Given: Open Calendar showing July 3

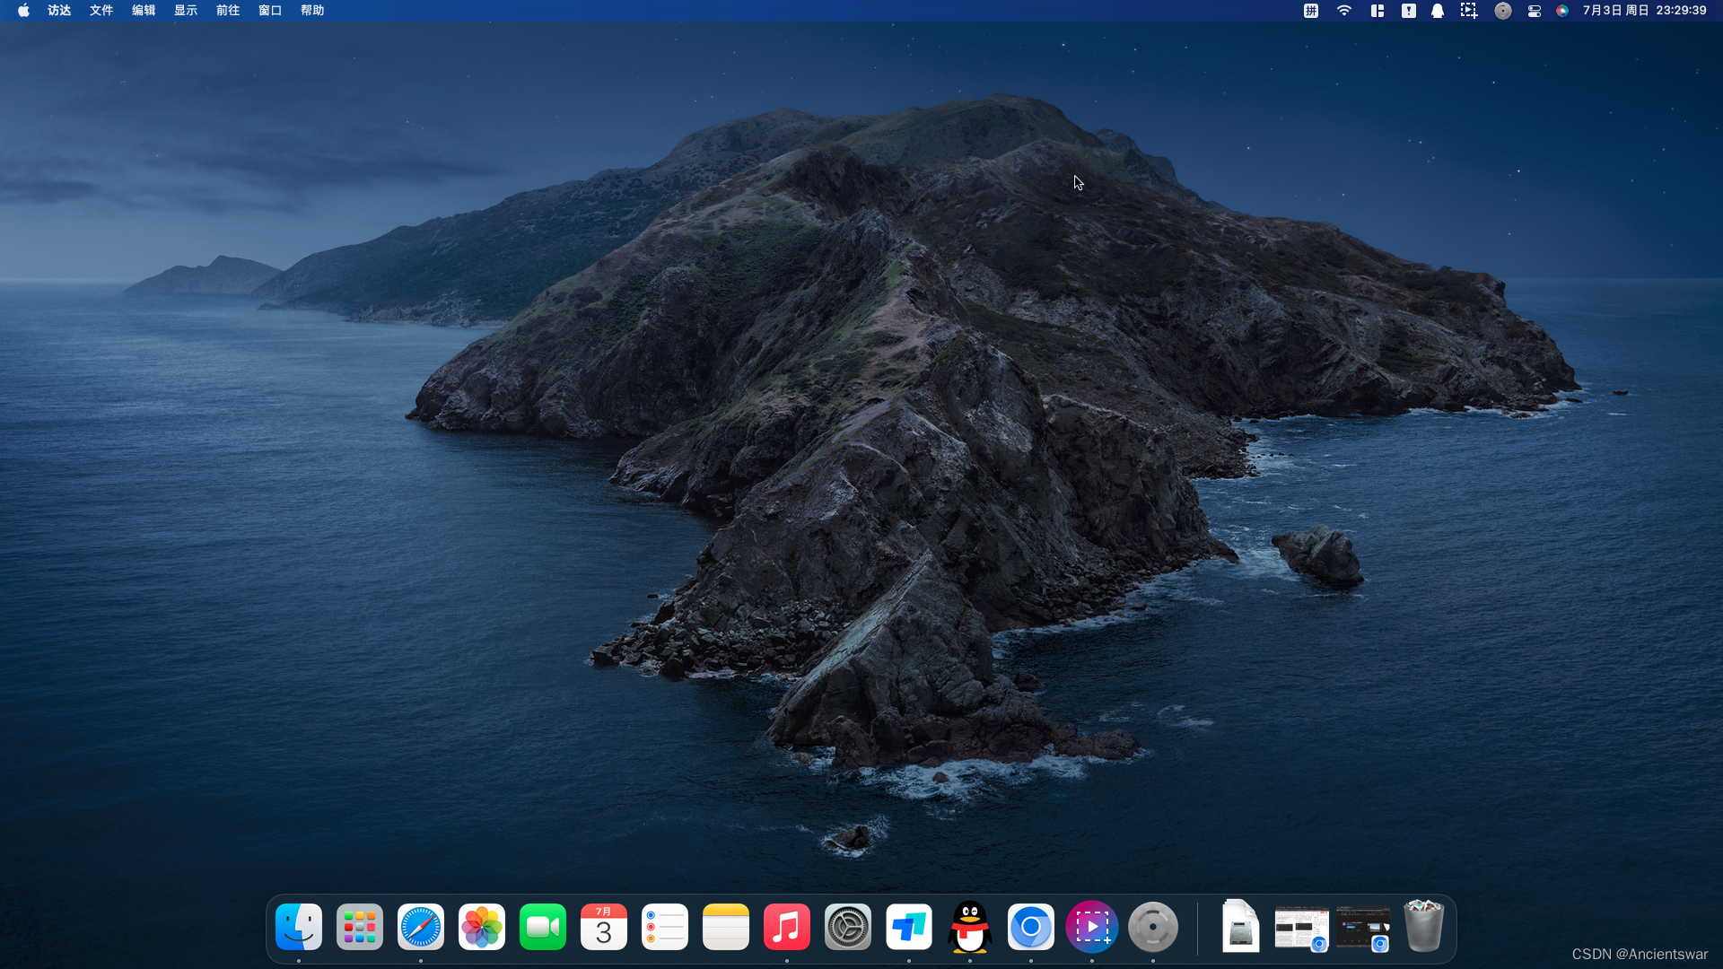Looking at the screenshot, I should click(604, 927).
